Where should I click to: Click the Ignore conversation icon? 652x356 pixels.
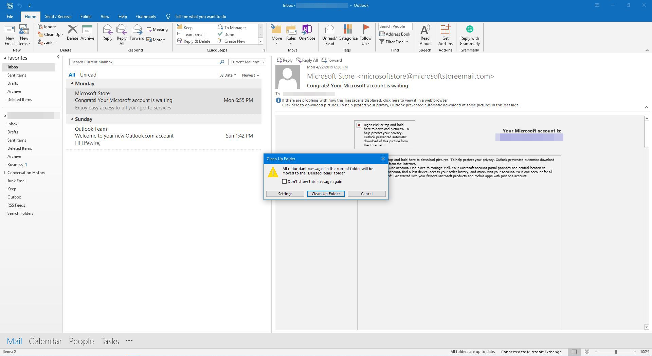coord(40,26)
